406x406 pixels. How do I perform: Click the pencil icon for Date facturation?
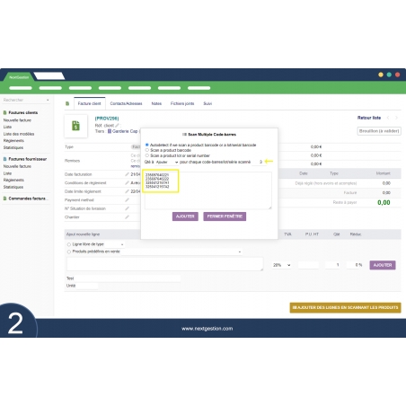pos(127,174)
